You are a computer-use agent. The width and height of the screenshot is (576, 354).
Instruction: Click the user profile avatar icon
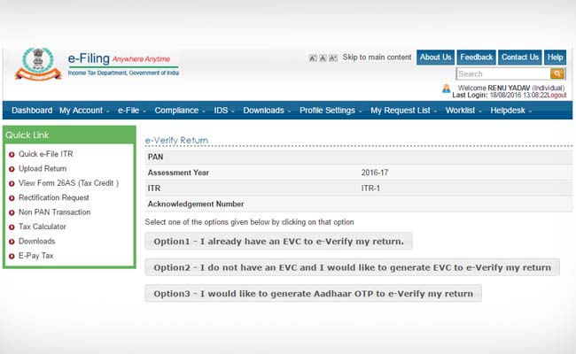(446, 89)
